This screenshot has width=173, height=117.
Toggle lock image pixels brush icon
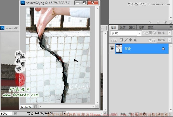tap(126, 40)
